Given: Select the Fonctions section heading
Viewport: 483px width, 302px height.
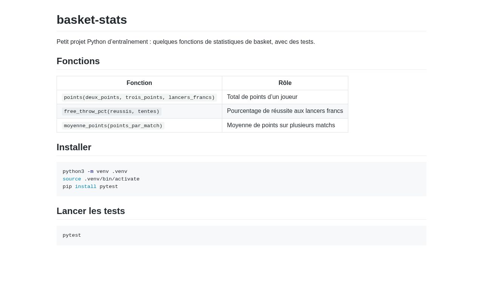Looking at the screenshot, I should [78, 61].
